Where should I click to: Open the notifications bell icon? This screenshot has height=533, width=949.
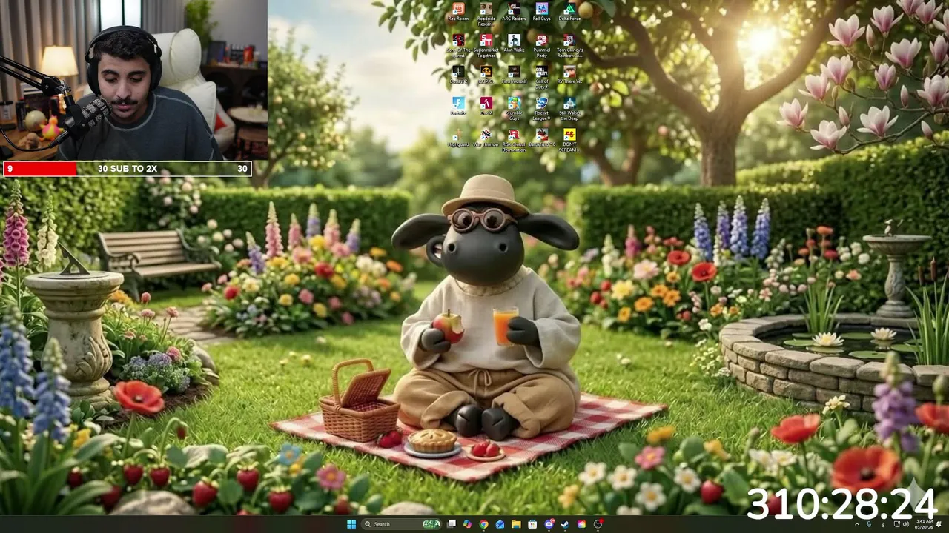pos(938,524)
